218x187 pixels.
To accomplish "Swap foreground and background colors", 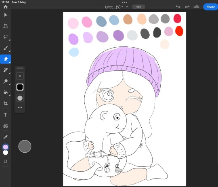I will click(x=6, y=162).
